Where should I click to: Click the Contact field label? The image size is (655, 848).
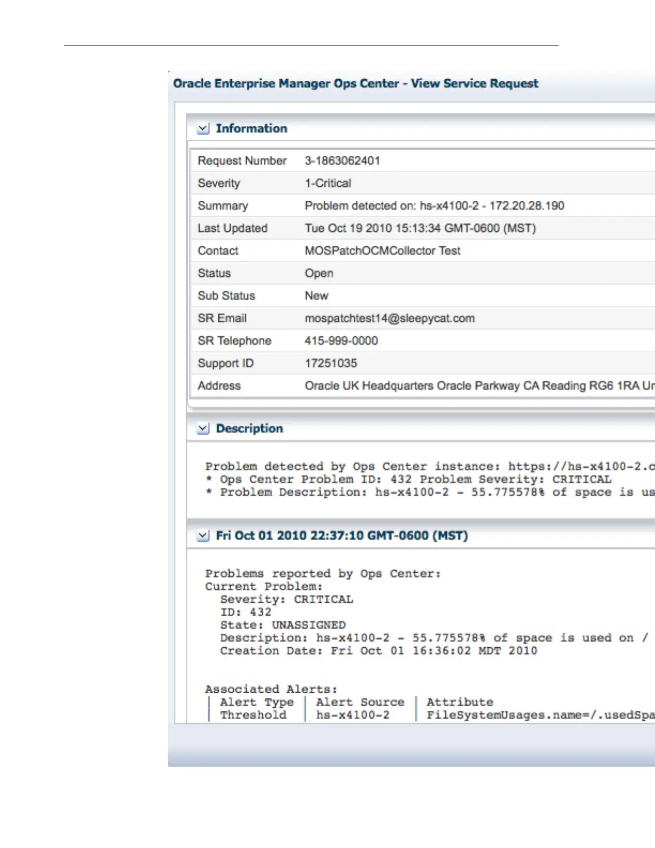pos(218,251)
